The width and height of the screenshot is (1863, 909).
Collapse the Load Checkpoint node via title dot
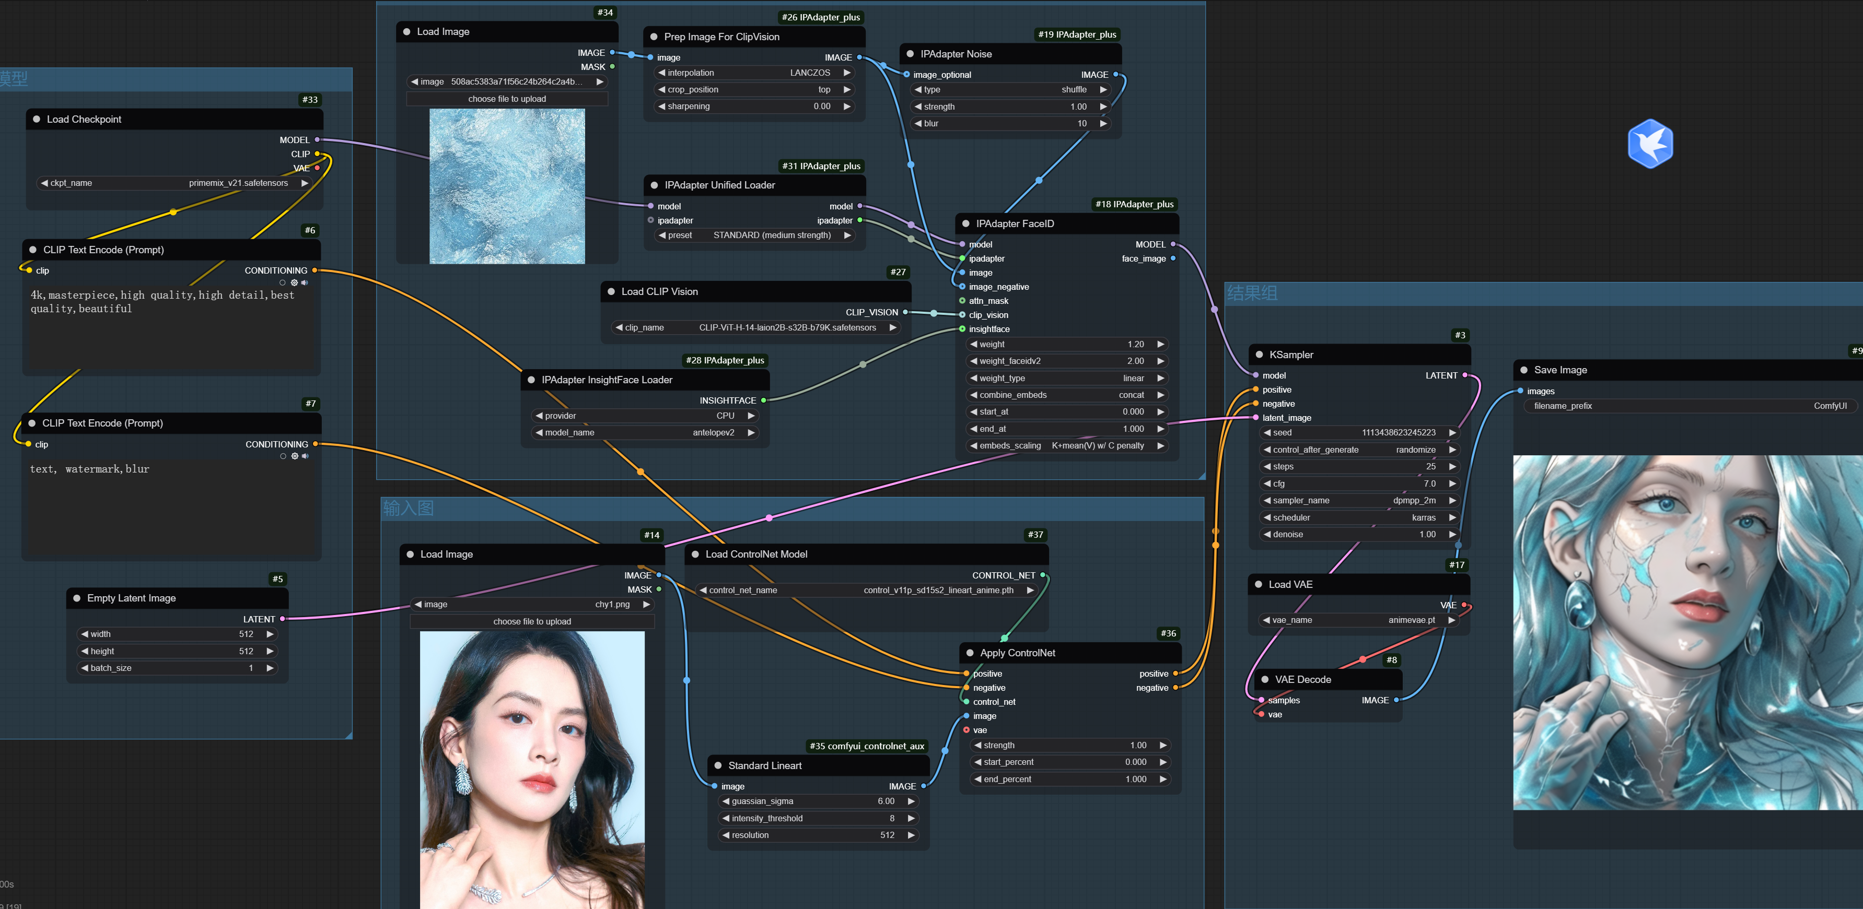pos(36,119)
